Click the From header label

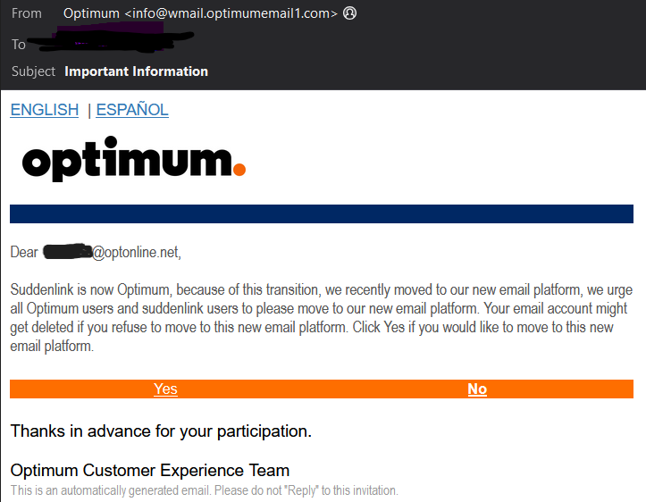27,13
